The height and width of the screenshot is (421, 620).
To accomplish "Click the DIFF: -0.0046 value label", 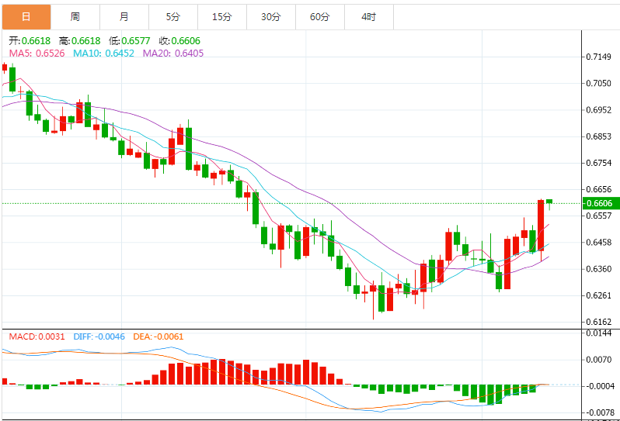I will 99,336.
